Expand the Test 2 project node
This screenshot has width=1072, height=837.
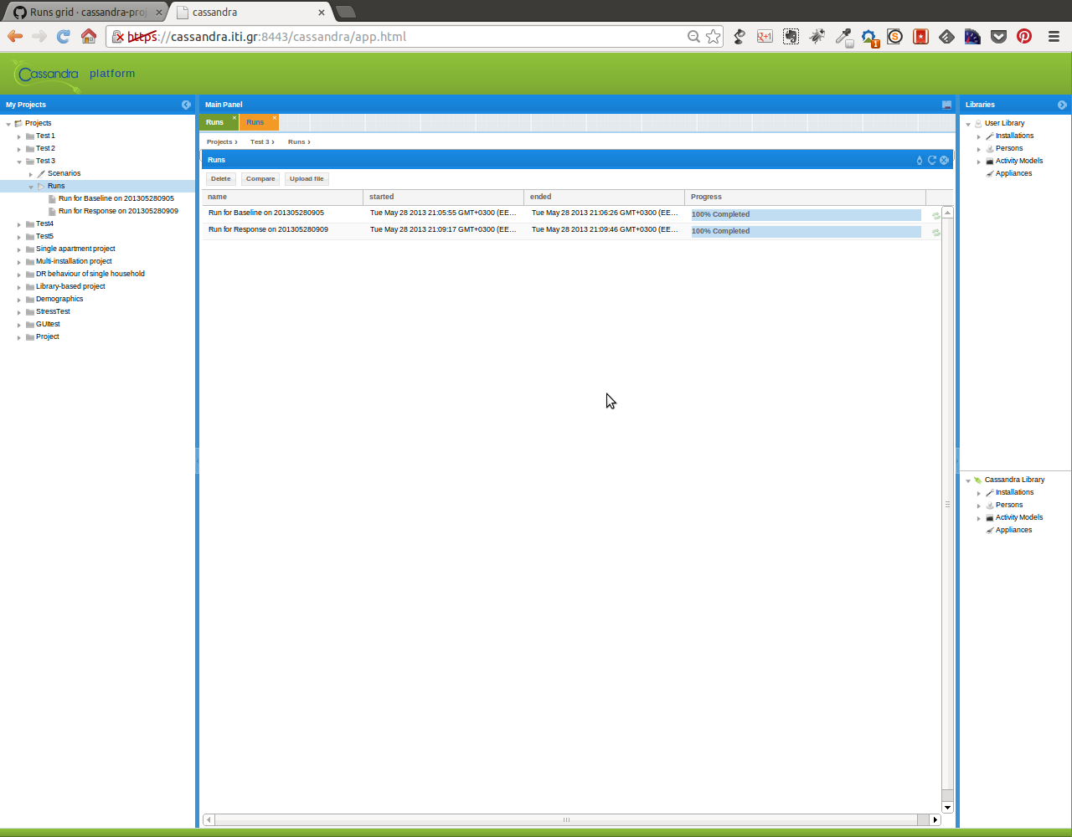tap(19, 149)
